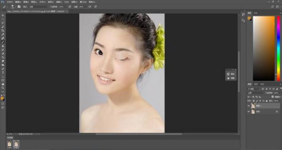The width and height of the screenshot is (282, 150).
Task: Select the Move tool
Action: pyautogui.click(x=3, y=15)
